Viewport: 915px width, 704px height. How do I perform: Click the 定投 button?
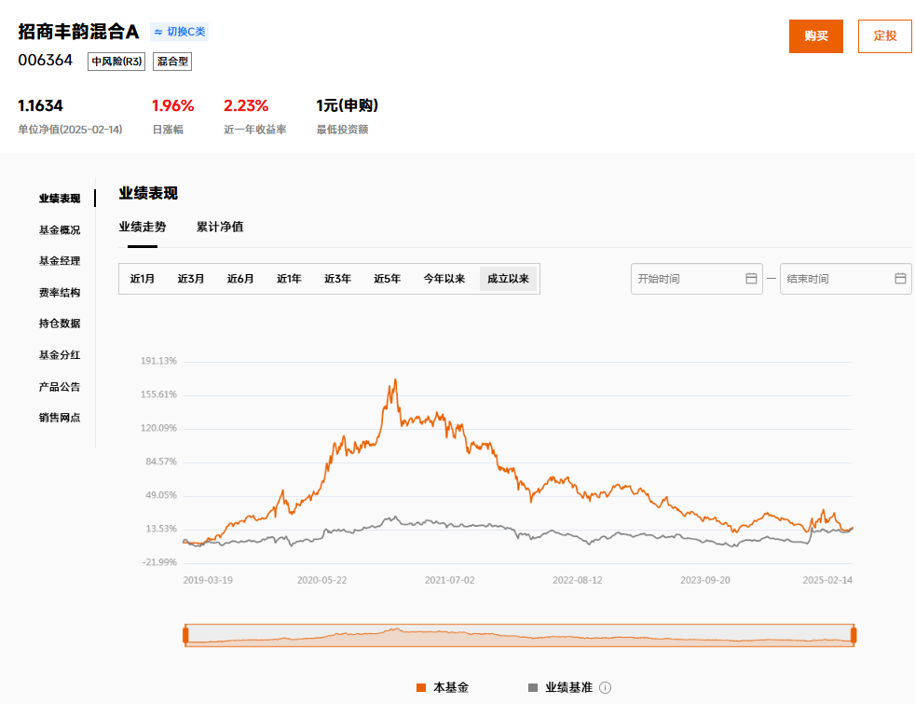point(884,36)
